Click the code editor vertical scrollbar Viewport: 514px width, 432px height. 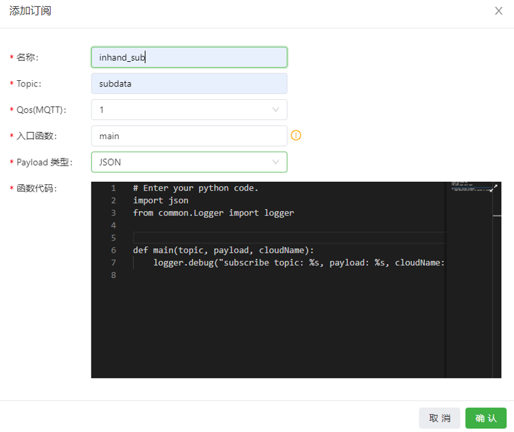point(497,280)
